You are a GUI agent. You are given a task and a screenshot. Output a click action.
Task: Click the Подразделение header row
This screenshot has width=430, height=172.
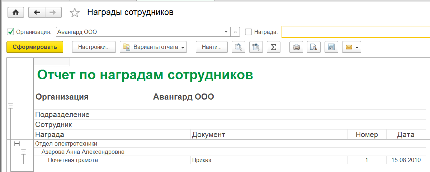pos(230,115)
